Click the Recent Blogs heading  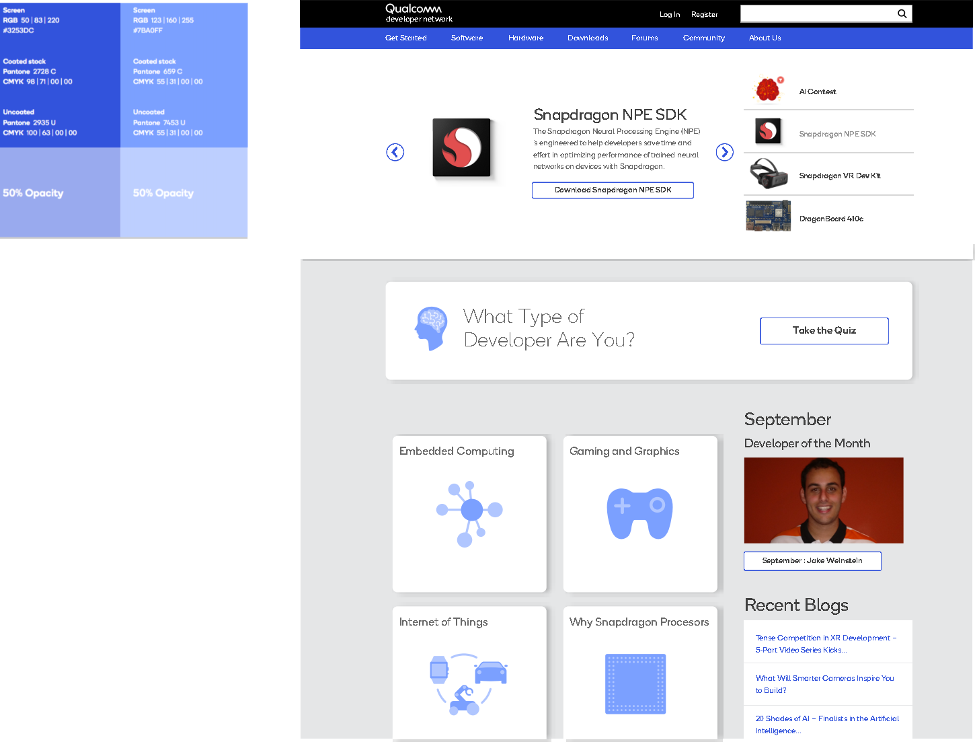click(796, 605)
